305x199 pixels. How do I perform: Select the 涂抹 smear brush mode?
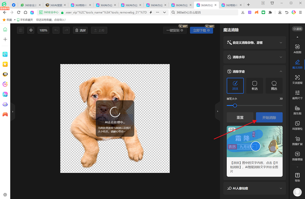[x=235, y=85]
